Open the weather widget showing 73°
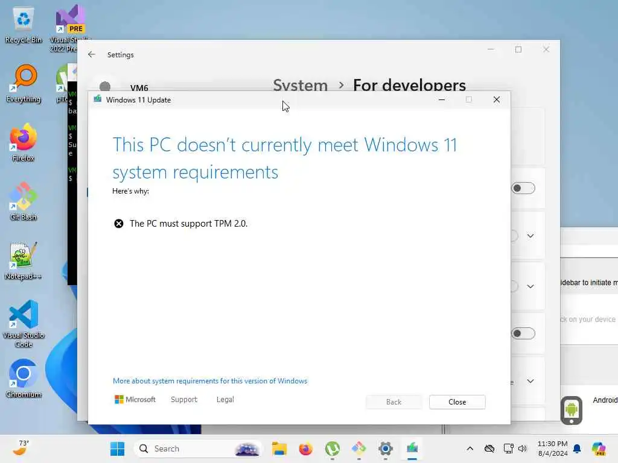618x463 pixels. pyautogui.click(x=21, y=448)
